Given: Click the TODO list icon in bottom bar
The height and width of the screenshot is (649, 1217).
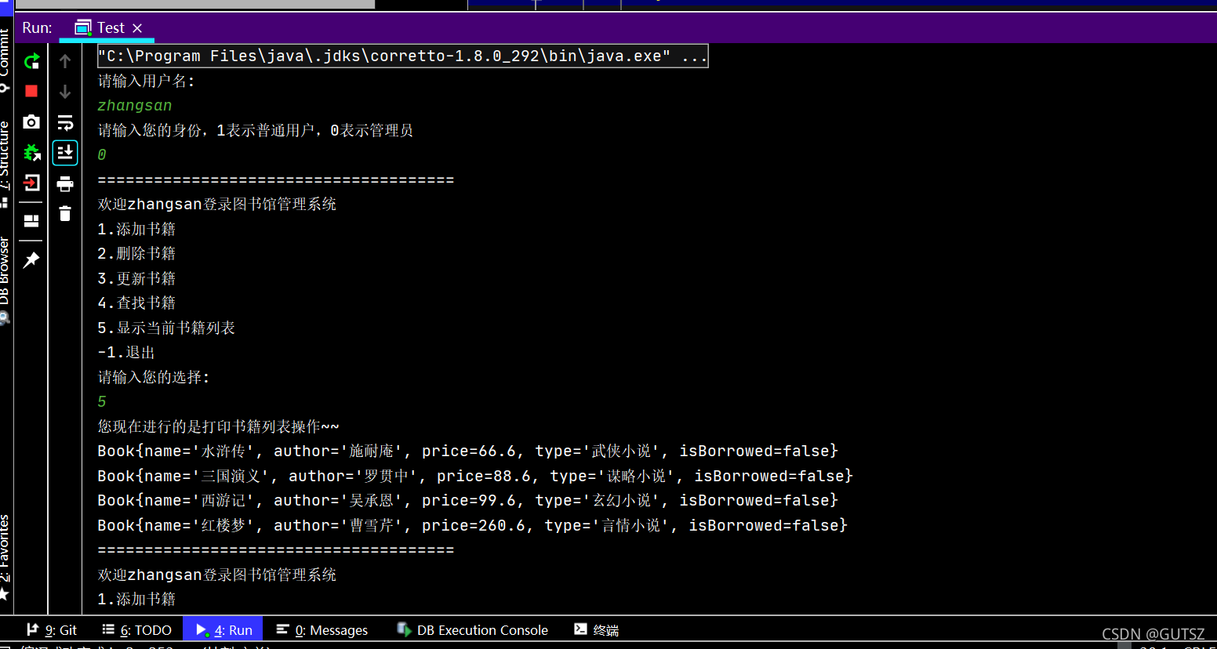Looking at the screenshot, I should (108, 629).
